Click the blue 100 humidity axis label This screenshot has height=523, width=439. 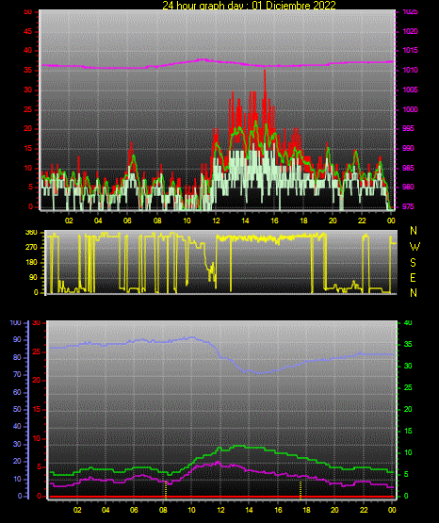[x=16, y=323]
